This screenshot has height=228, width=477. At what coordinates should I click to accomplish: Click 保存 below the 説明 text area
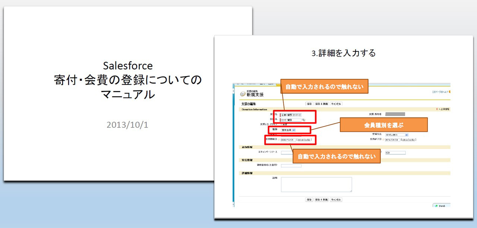pos(309,200)
